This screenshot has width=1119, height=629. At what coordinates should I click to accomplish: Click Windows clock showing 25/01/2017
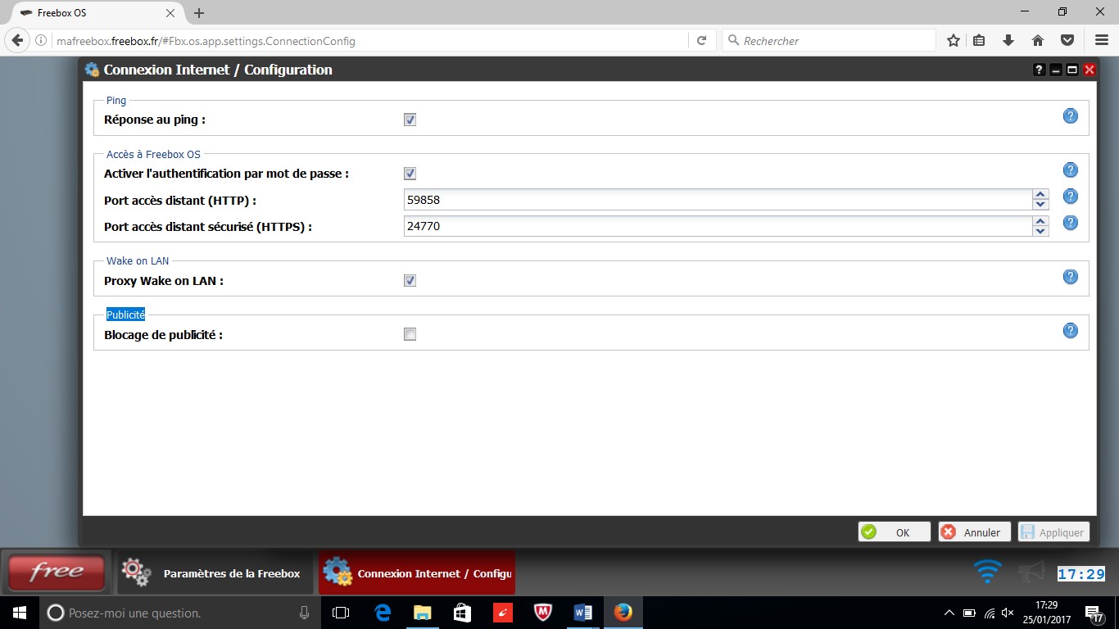click(x=1046, y=613)
